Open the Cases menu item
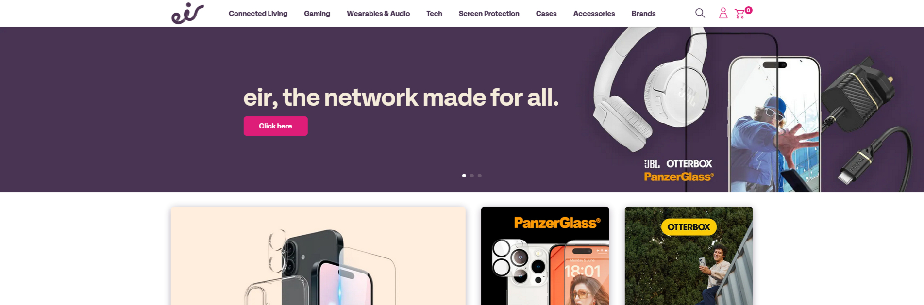The image size is (924, 305). click(546, 14)
